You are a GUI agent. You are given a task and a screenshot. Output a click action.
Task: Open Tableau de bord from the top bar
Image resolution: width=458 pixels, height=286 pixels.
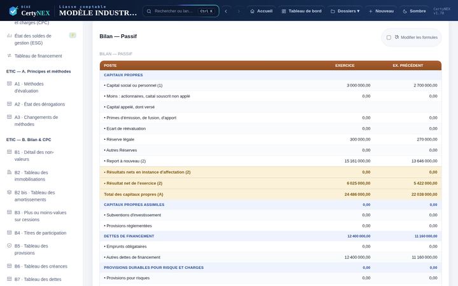tap(302, 11)
